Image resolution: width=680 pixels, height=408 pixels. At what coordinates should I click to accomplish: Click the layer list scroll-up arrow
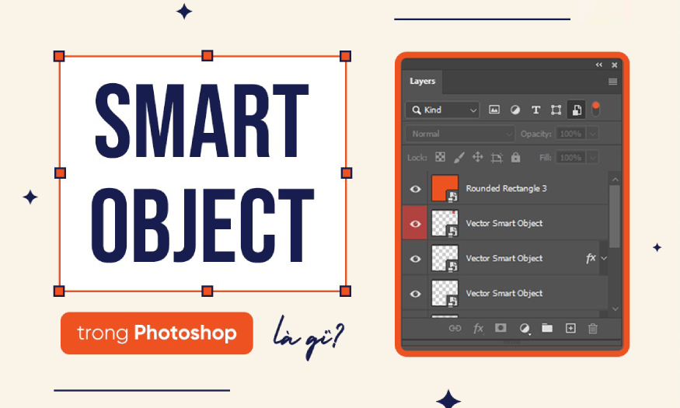click(x=615, y=179)
